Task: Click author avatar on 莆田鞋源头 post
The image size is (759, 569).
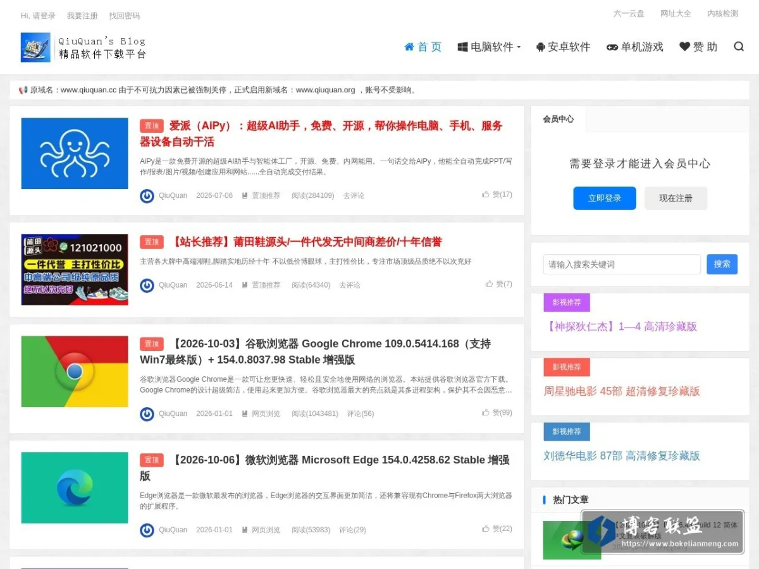Action: click(147, 286)
